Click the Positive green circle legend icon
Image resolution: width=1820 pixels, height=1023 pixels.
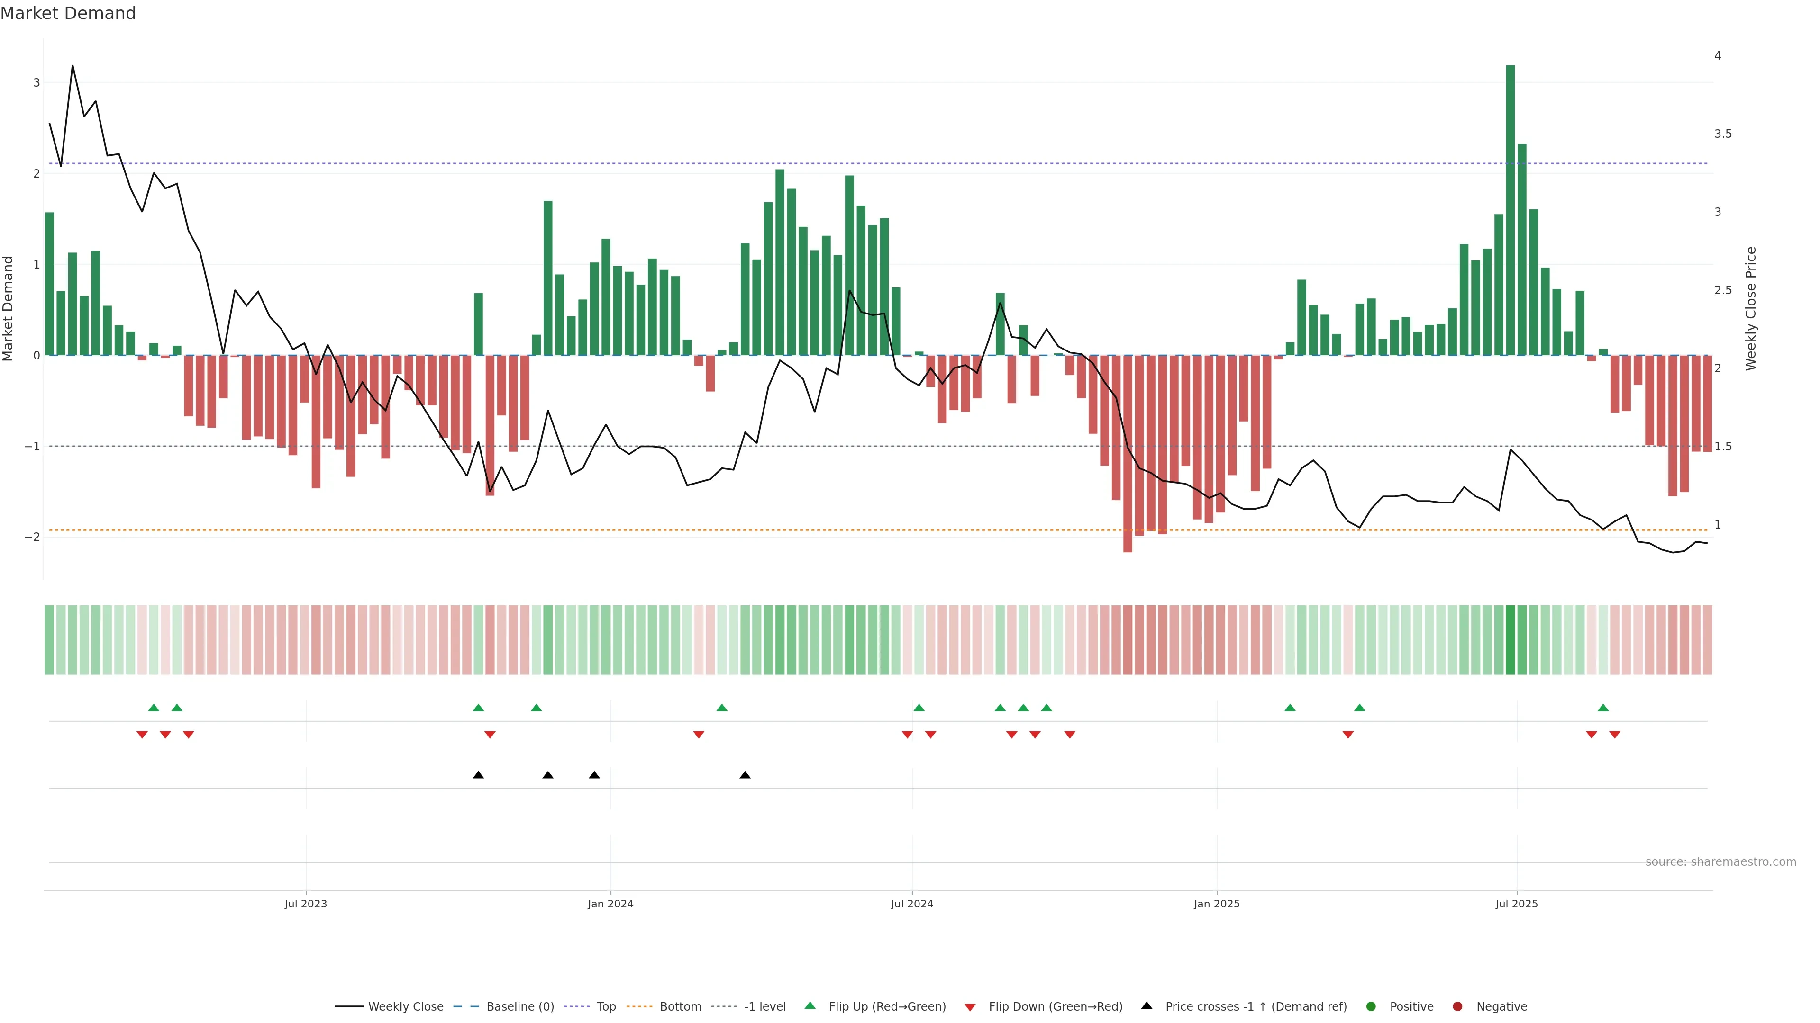point(1371,1007)
